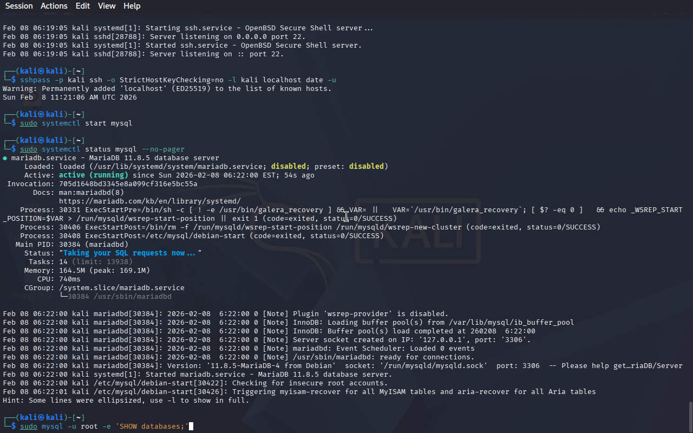Open the Help menu
The image size is (693, 433).
point(132,6)
